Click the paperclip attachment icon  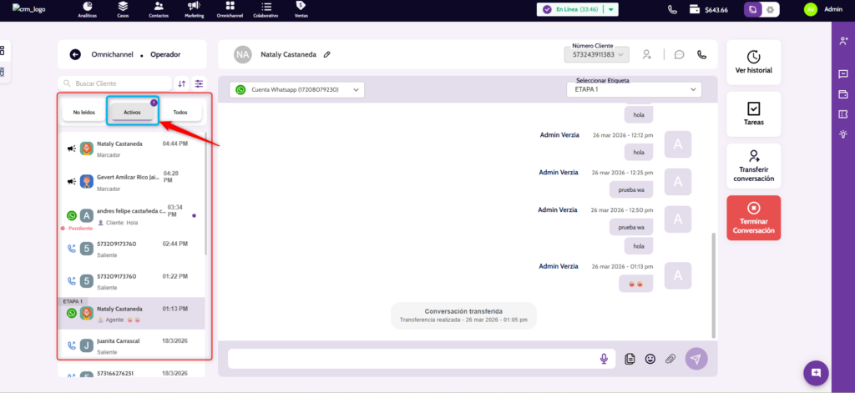(x=670, y=359)
